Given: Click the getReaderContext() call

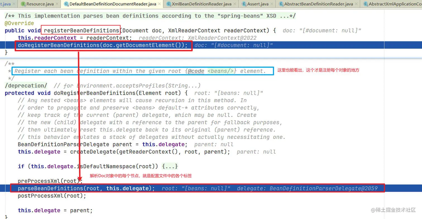Looking at the screenshot, I should pos(148,152).
